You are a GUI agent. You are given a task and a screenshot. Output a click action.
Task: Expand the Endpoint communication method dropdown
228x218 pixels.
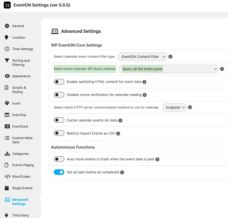click(174, 107)
